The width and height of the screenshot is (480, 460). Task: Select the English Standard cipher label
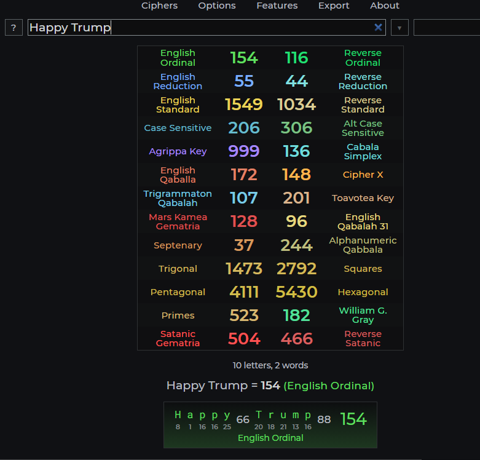(x=178, y=105)
